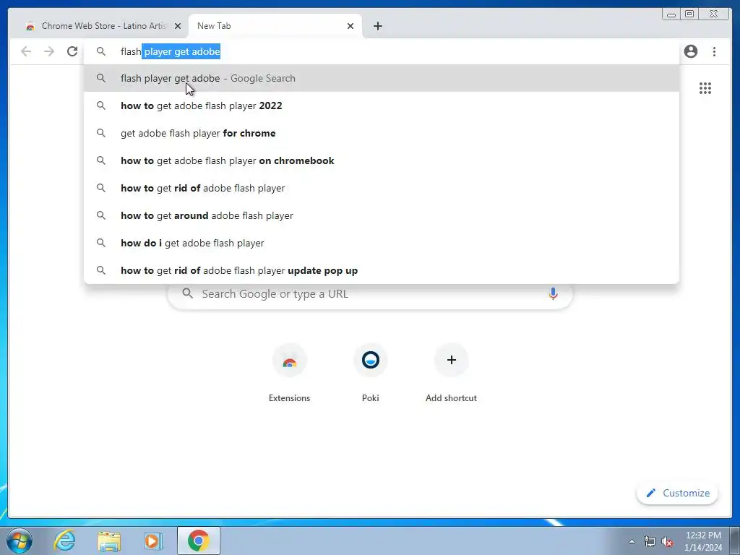
Task: Pick 'how to get adobe flash player 2022' suggestion
Action: click(x=382, y=106)
